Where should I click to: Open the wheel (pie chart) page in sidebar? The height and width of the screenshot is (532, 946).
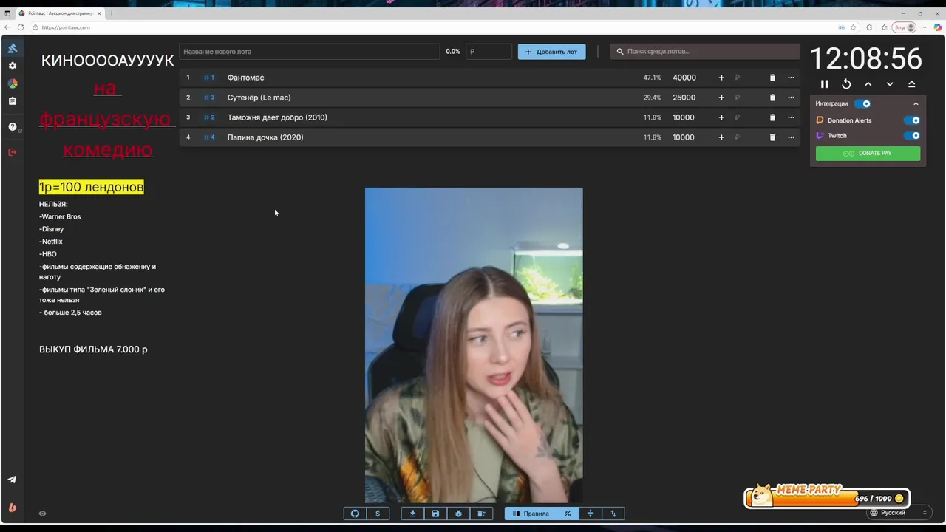point(13,83)
